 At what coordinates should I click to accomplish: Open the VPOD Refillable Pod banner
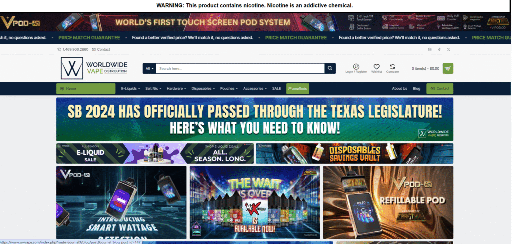(x=388, y=202)
